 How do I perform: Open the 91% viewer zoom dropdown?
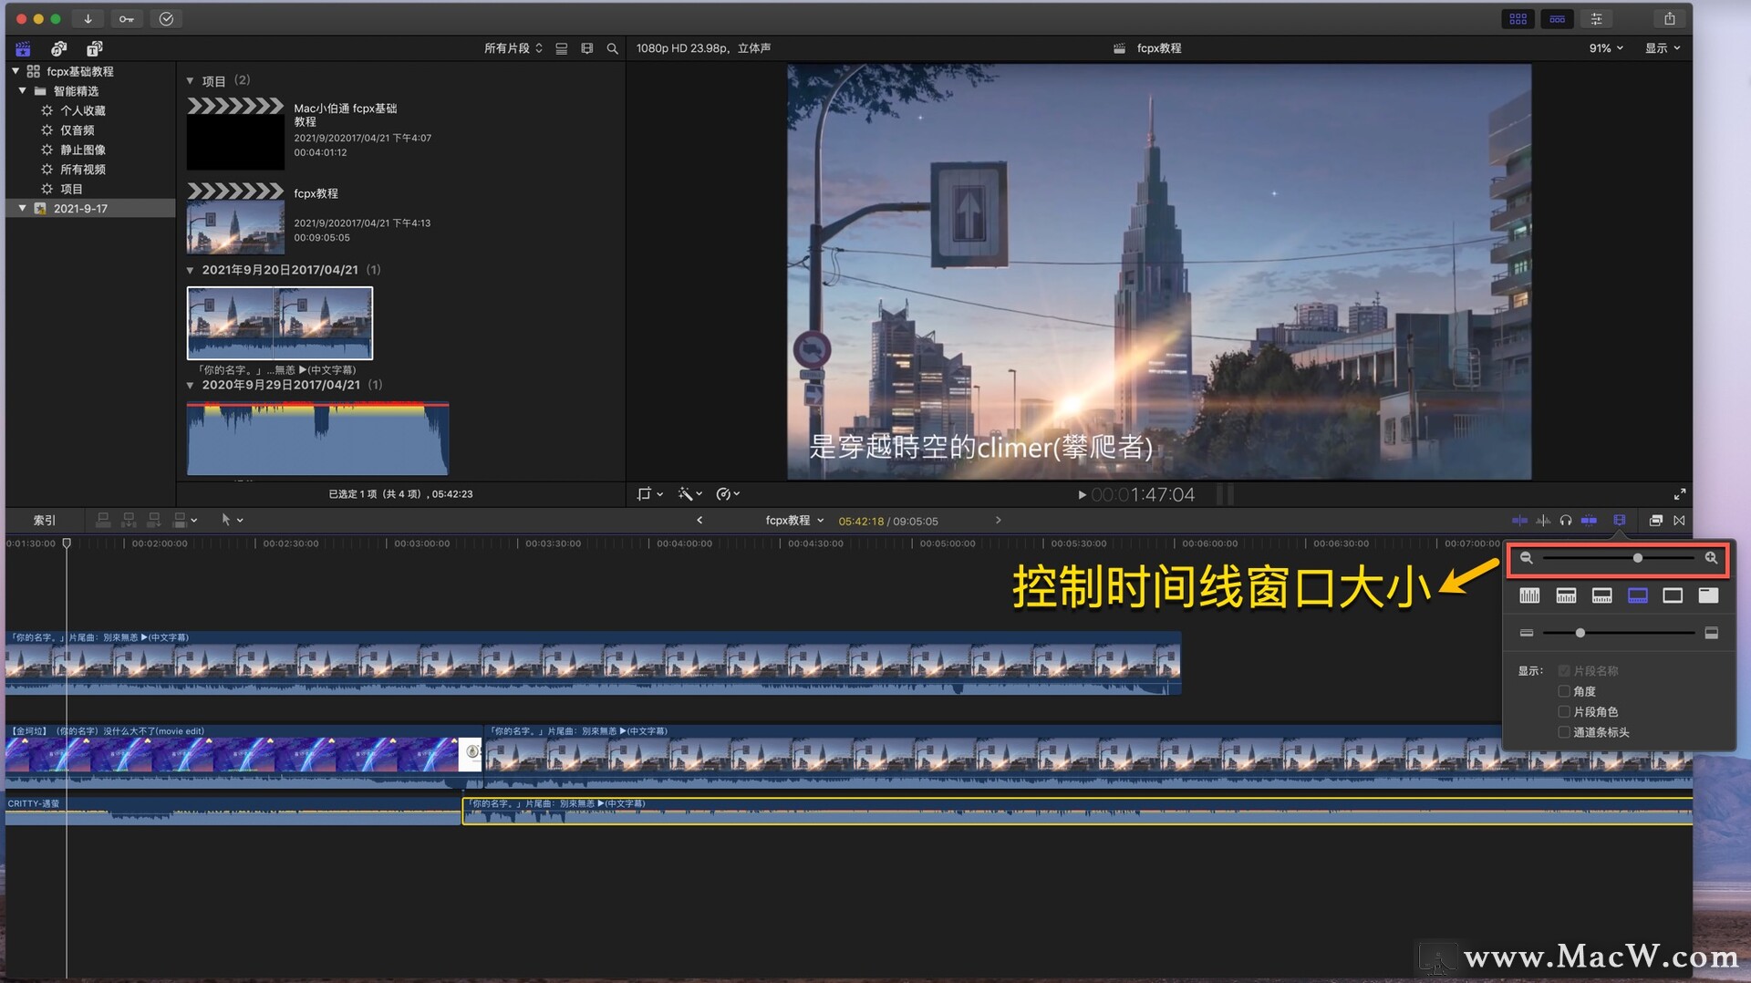pyautogui.click(x=1605, y=48)
